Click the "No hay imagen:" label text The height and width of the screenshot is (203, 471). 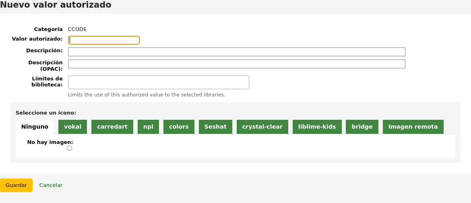tap(50, 142)
